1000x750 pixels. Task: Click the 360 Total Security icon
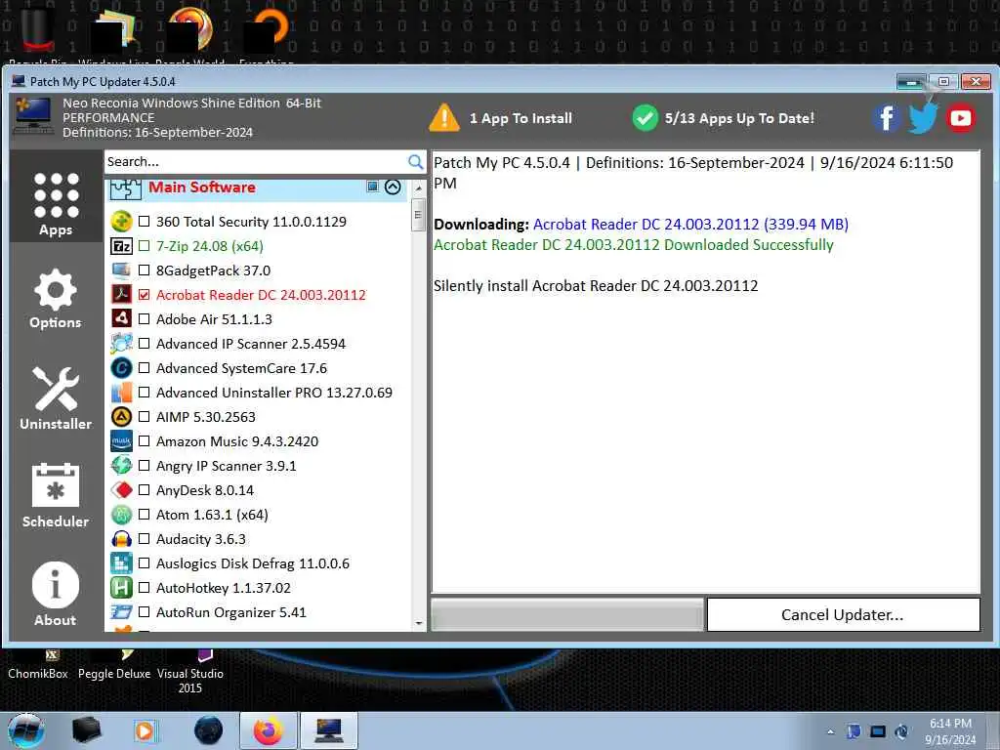click(x=121, y=222)
